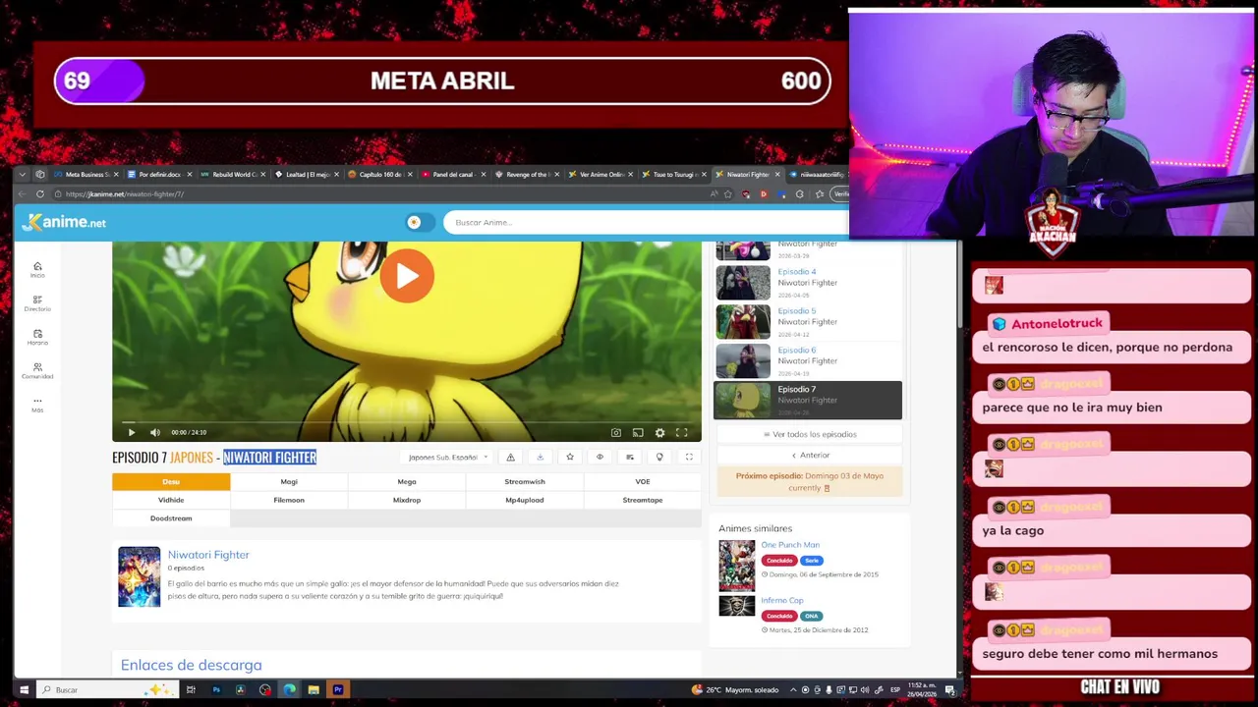Image resolution: width=1258 pixels, height=707 pixels.
Task: Open Inferno Cop in similar animes
Action: pyautogui.click(x=781, y=600)
